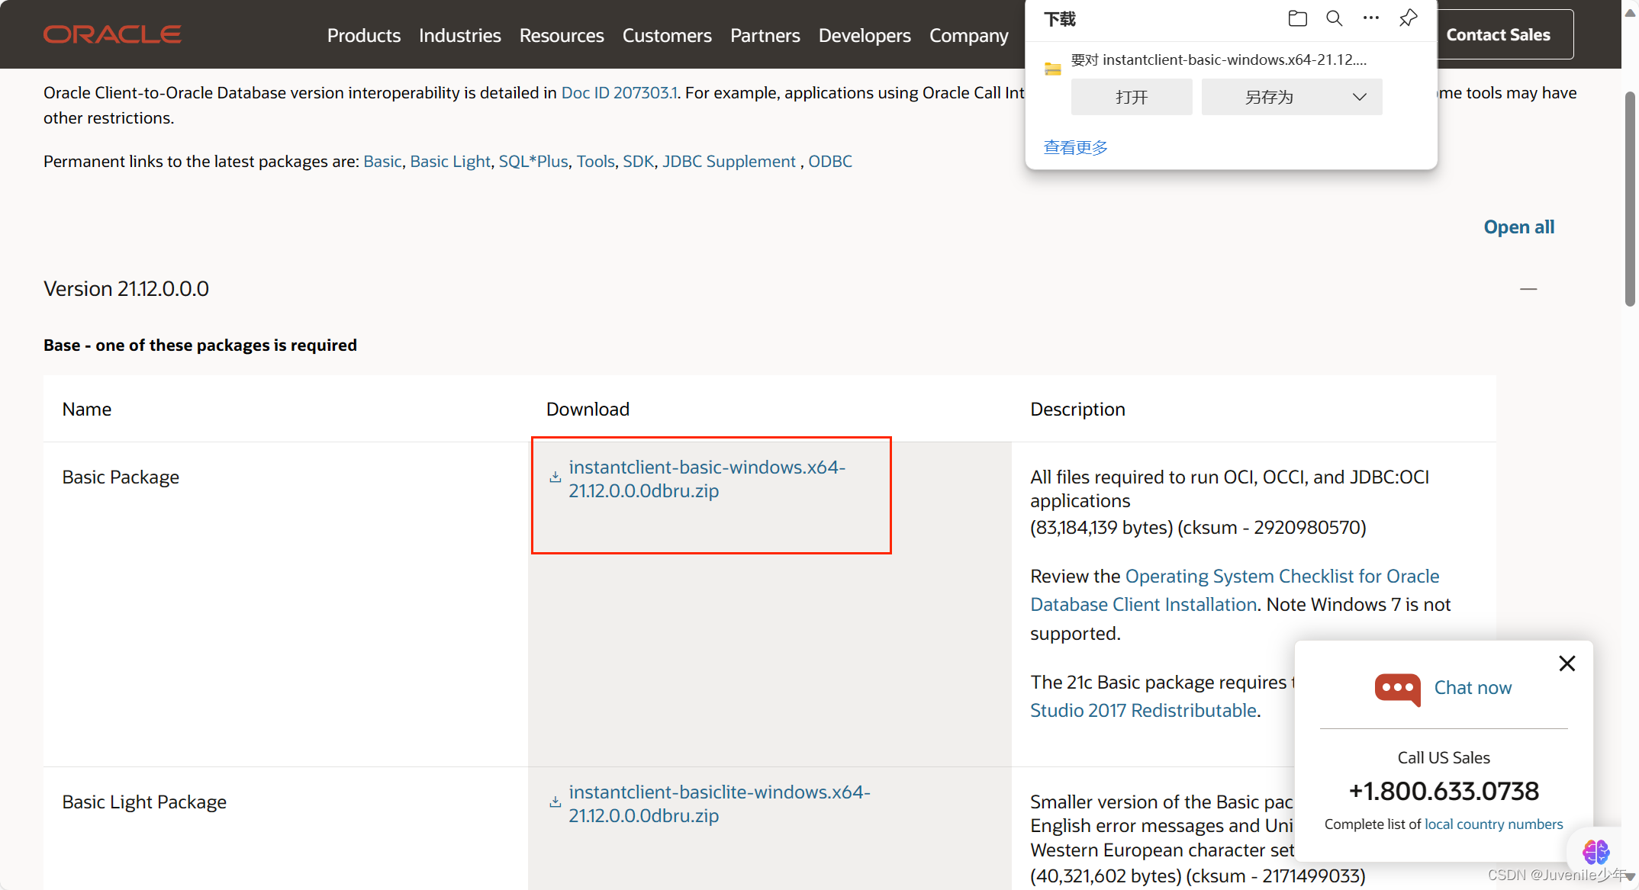Open the Partners menu
The width and height of the screenshot is (1639, 890).
(x=765, y=35)
